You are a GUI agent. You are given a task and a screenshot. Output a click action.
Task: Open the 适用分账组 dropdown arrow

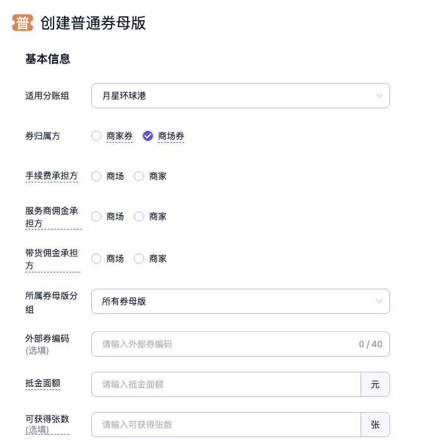(379, 96)
